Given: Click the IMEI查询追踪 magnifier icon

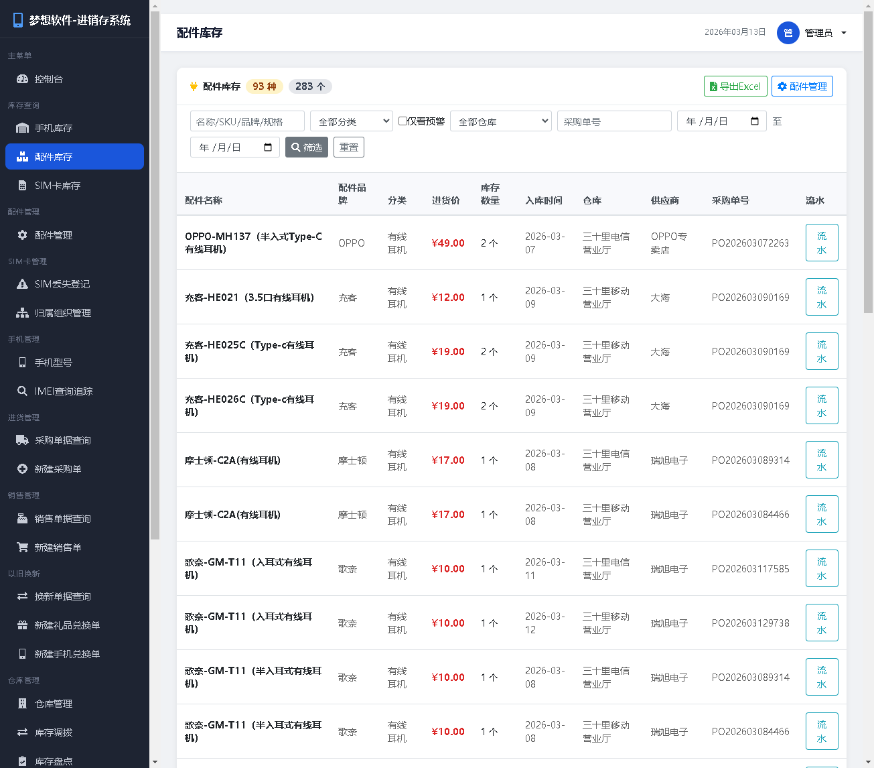Looking at the screenshot, I should (x=22, y=391).
